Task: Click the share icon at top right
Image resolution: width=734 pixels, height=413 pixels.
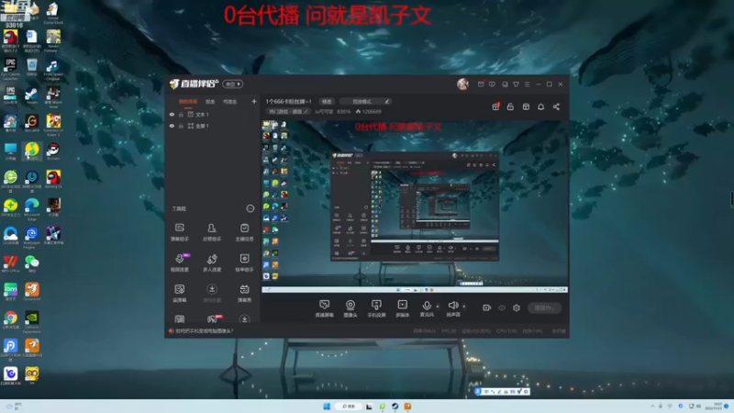Action: click(x=556, y=106)
